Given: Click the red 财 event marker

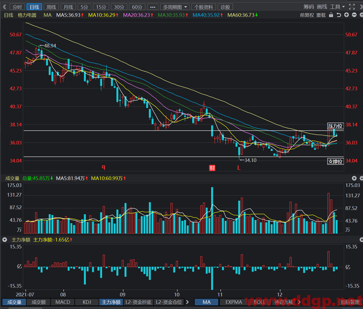Looking at the screenshot, I should 212,168.
